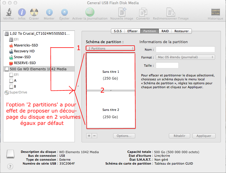The height and width of the screenshot is (173, 226).
Task: Click the Nouvelle image icon
Action: [x=122, y=12]
